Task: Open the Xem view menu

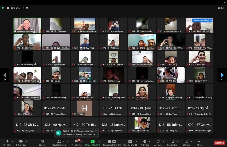Action: [221, 8]
